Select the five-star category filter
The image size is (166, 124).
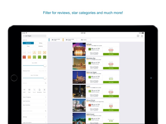45,52
